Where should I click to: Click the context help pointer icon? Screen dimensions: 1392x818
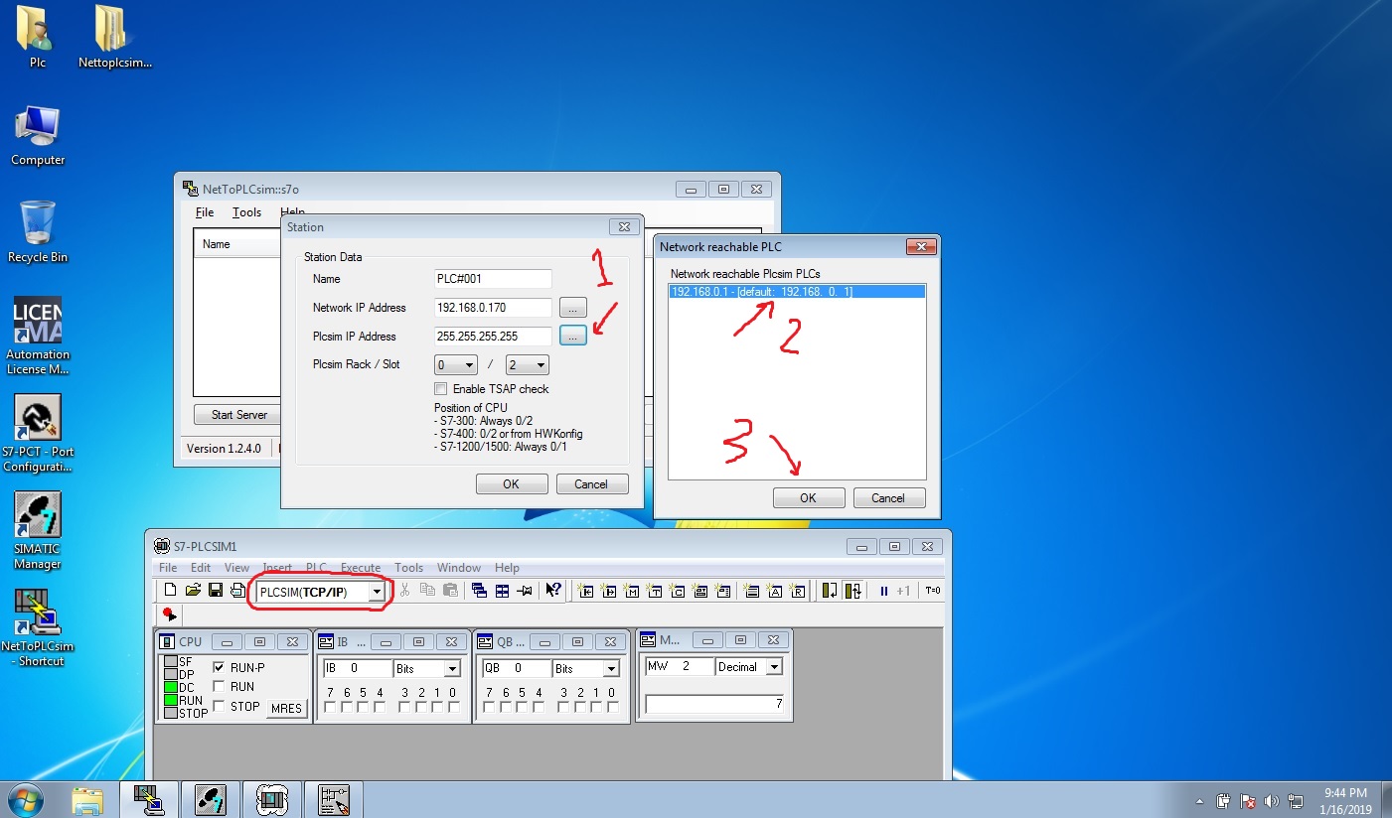(x=553, y=591)
